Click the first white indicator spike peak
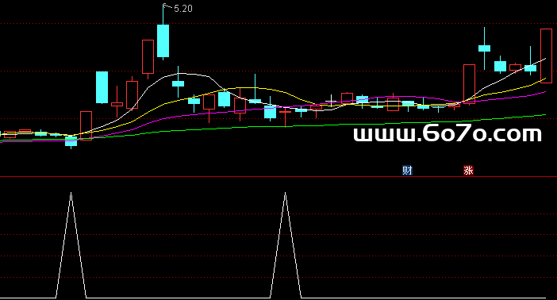Screen dimensions: 557x300 71,194
